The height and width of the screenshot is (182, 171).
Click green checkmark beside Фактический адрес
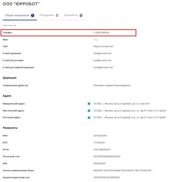[89, 111]
